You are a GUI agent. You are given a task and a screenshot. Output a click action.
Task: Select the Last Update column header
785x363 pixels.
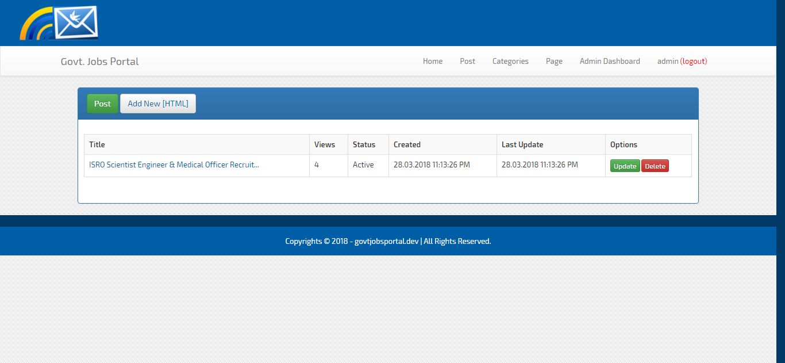pyautogui.click(x=551, y=144)
